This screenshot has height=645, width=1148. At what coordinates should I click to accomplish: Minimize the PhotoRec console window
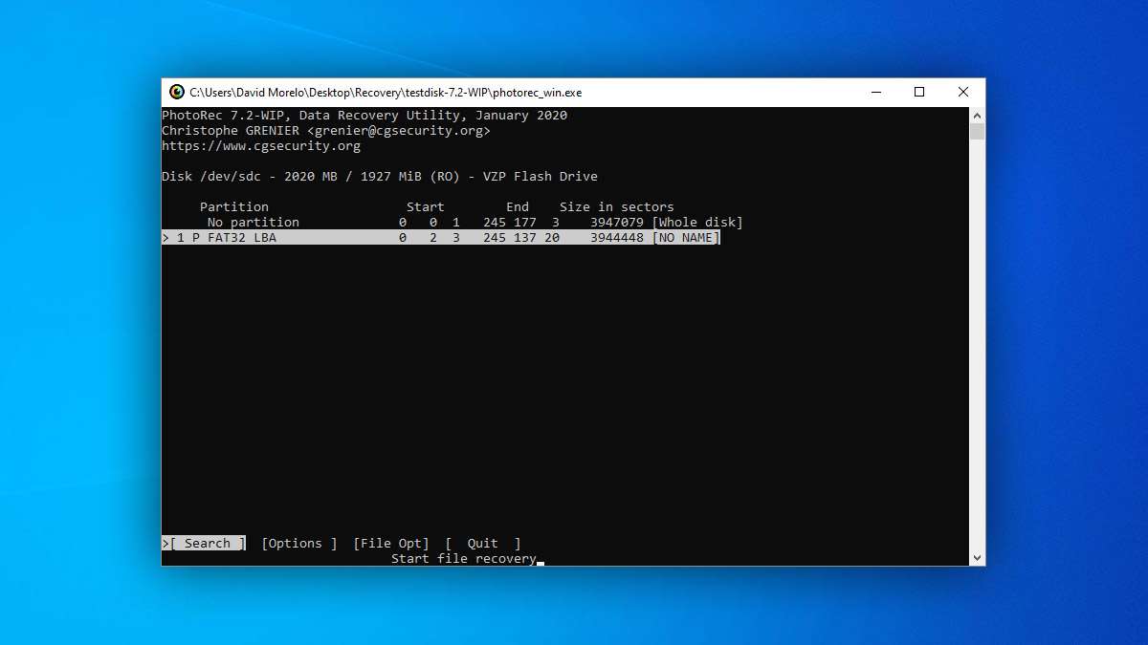[876, 93]
